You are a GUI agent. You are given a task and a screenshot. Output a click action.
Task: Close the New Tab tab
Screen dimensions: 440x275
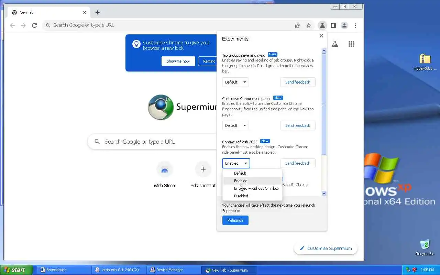[85, 12]
